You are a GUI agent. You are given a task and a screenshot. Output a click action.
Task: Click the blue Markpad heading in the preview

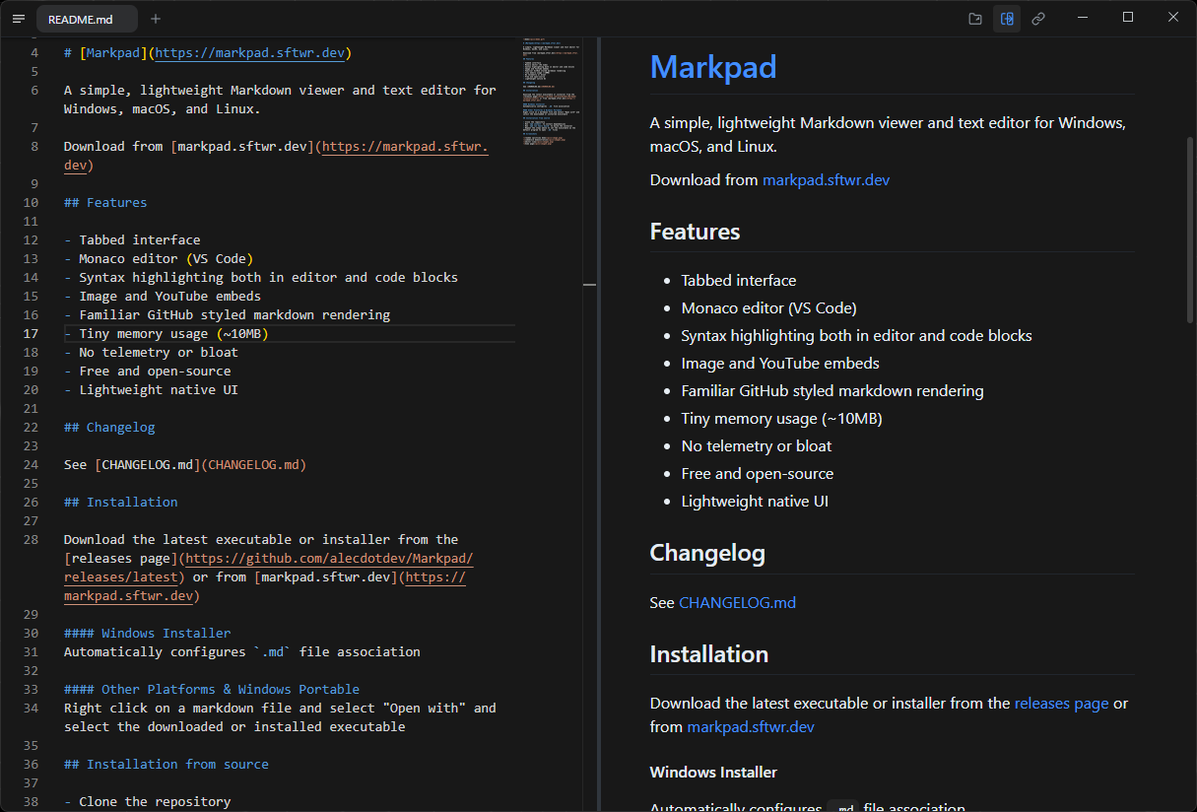[713, 67]
